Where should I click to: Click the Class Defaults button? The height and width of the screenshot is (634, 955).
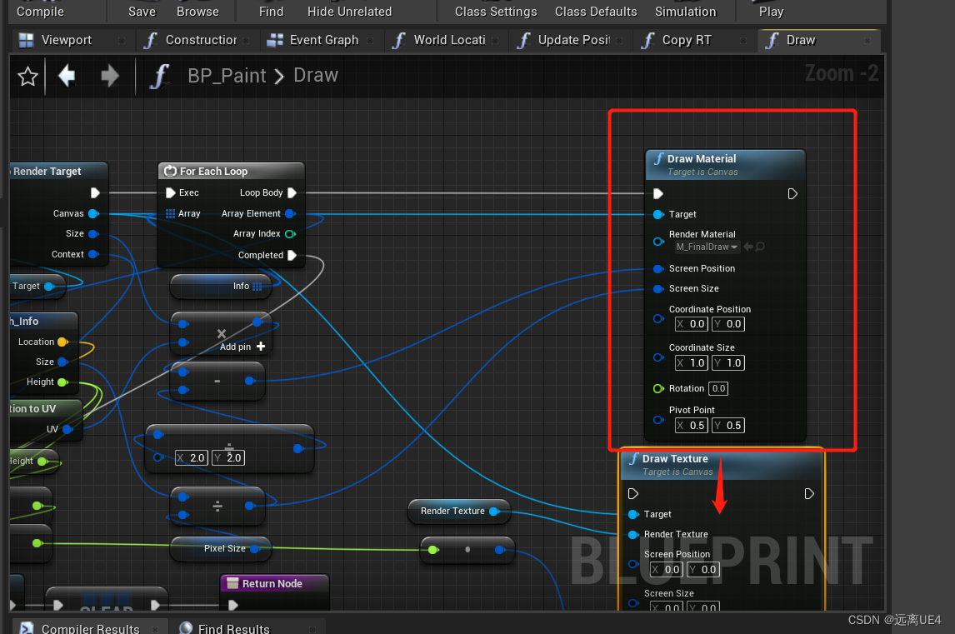click(x=596, y=12)
